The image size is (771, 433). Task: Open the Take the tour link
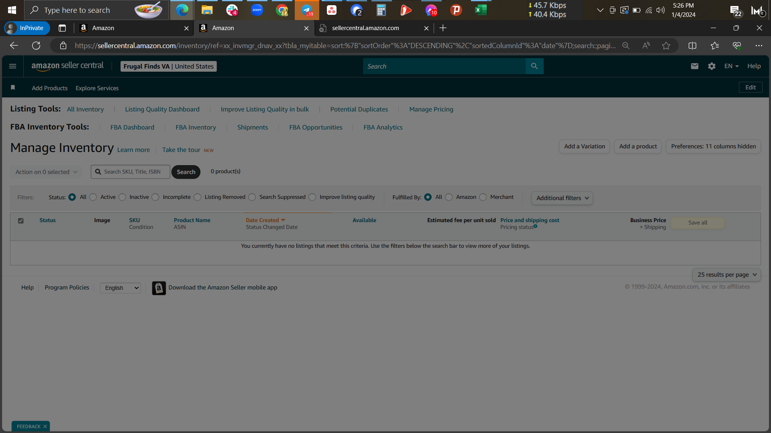181,150
